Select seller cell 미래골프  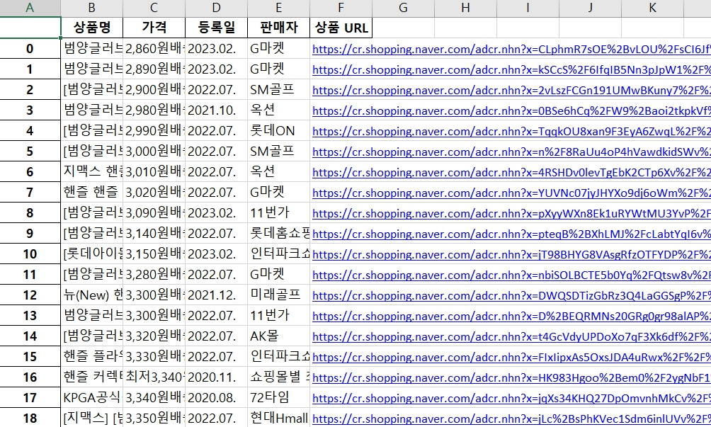(x=278, y=295)
